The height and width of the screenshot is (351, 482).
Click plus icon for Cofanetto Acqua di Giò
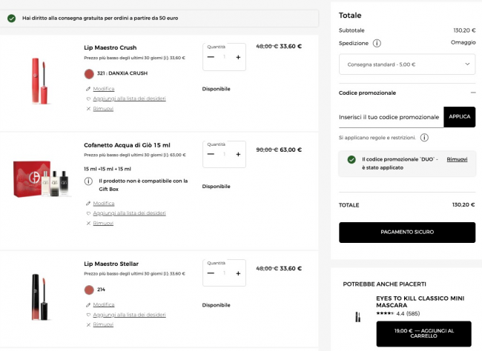pos(238,154)
